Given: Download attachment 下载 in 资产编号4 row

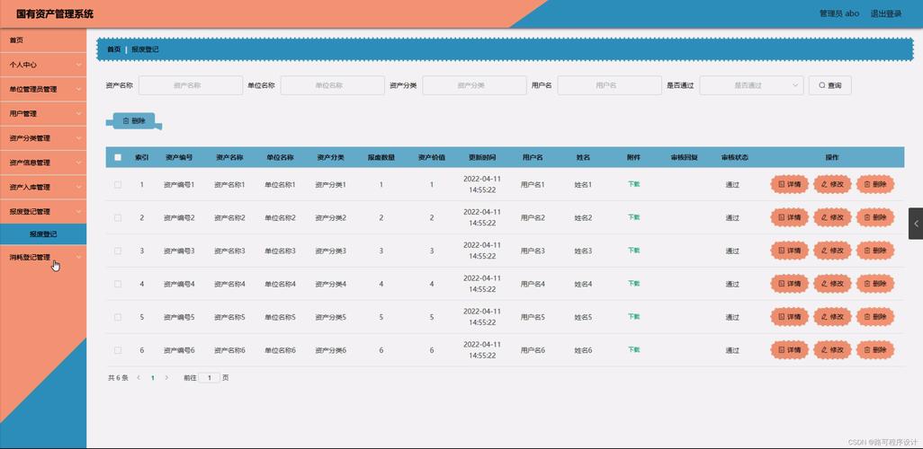Looking at the screenshot, I should (633, 283).
